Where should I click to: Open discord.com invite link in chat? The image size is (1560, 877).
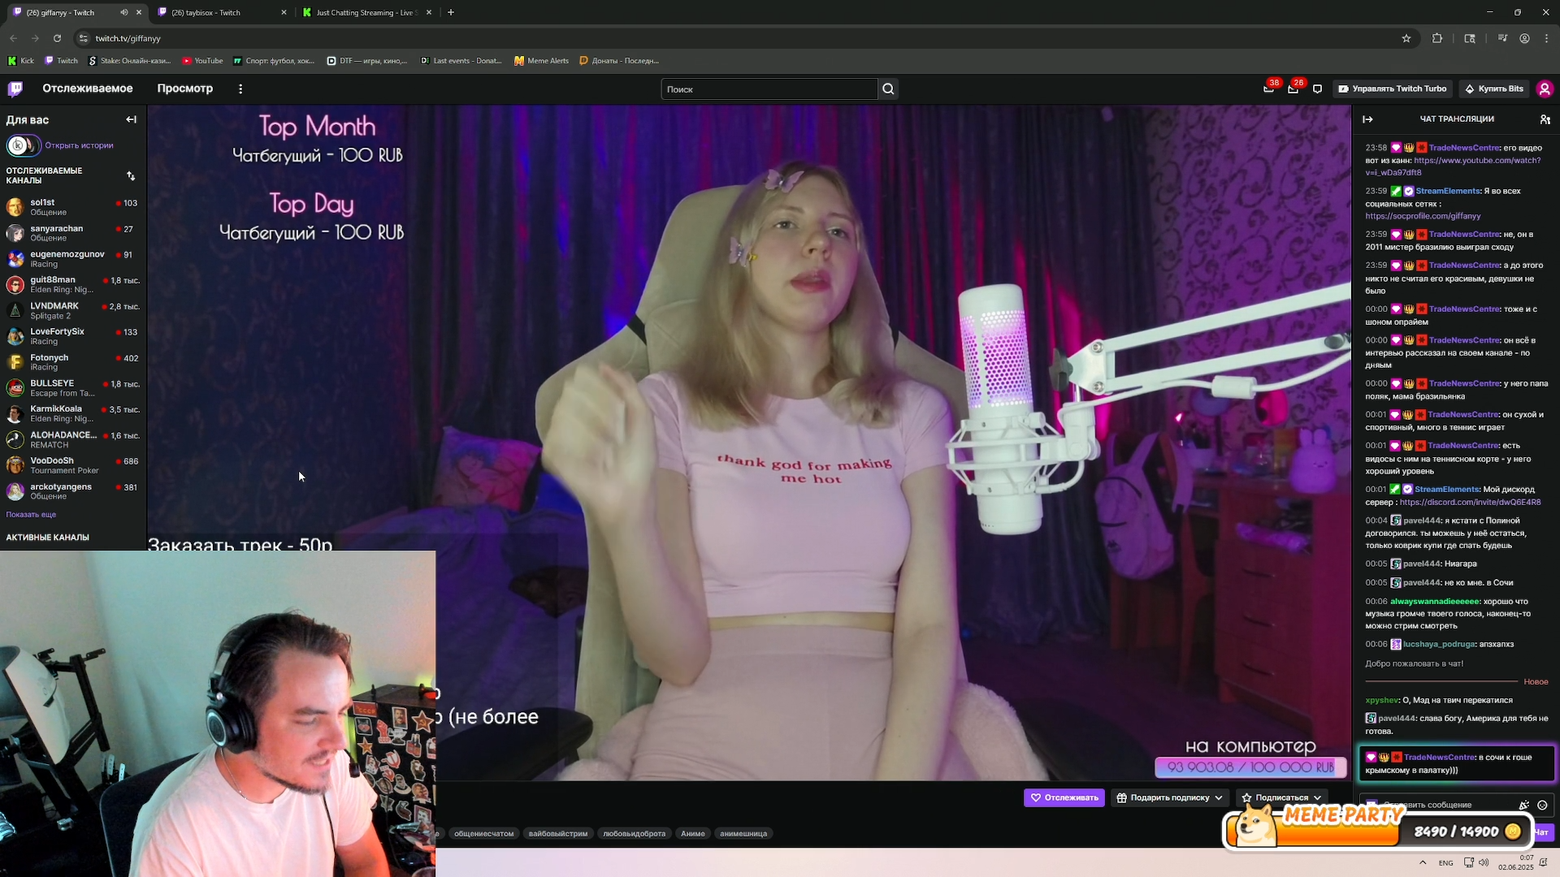[x=1470, y=502]
